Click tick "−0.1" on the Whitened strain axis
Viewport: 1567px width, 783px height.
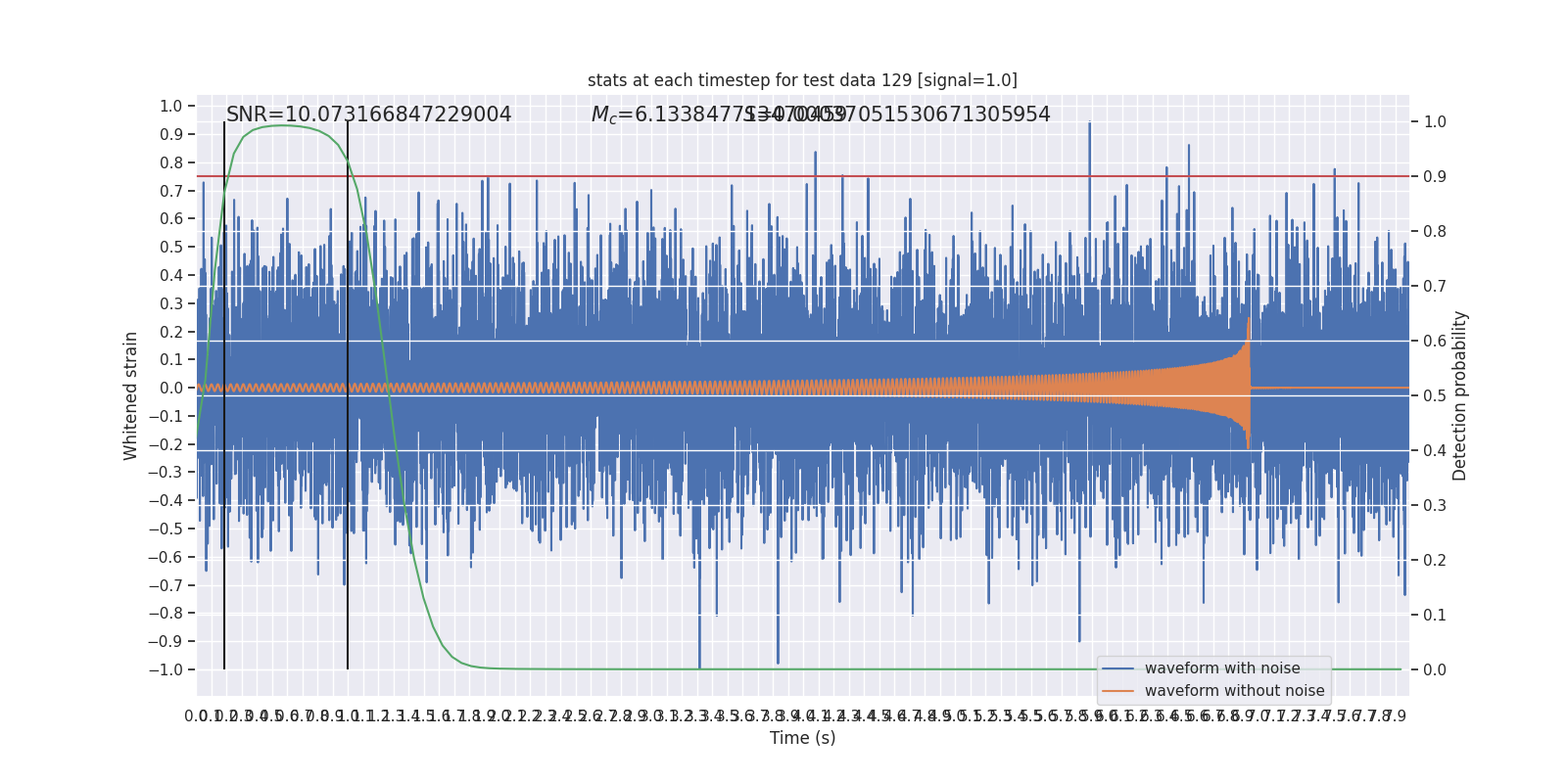coord(166,416)
